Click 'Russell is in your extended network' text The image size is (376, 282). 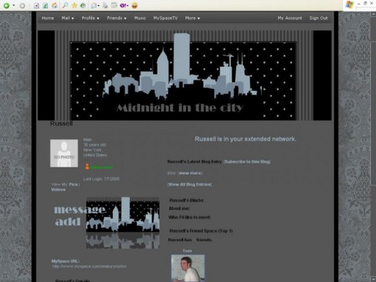[245, 139]
